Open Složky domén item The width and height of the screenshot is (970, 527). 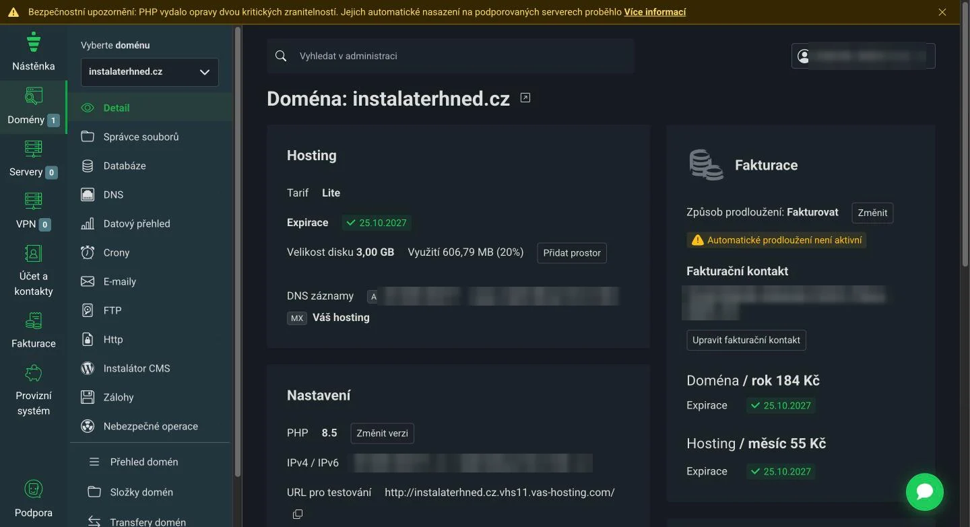[x=150, y=492]
